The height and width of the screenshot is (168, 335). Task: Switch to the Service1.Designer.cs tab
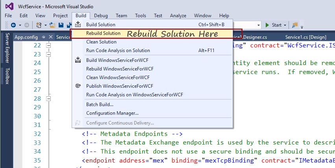click(x=250, y=37)
